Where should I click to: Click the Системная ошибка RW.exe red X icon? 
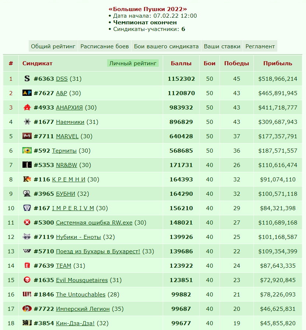point(27,222)
